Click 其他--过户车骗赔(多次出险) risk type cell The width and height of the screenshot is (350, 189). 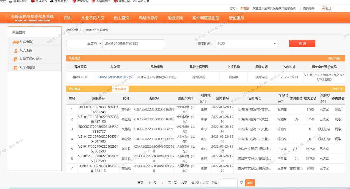tap(157, 77)
